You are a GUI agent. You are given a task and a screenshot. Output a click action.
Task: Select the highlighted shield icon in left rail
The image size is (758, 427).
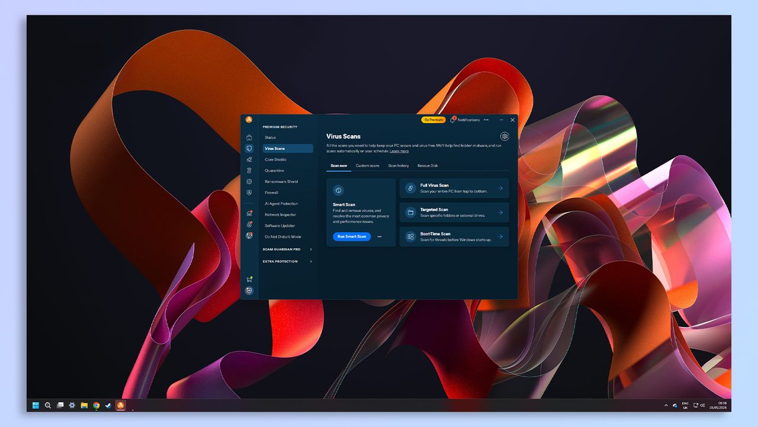(x=249, y=149)
